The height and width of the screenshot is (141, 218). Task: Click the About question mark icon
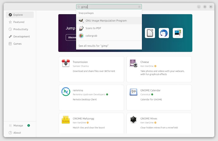[10, 133]
